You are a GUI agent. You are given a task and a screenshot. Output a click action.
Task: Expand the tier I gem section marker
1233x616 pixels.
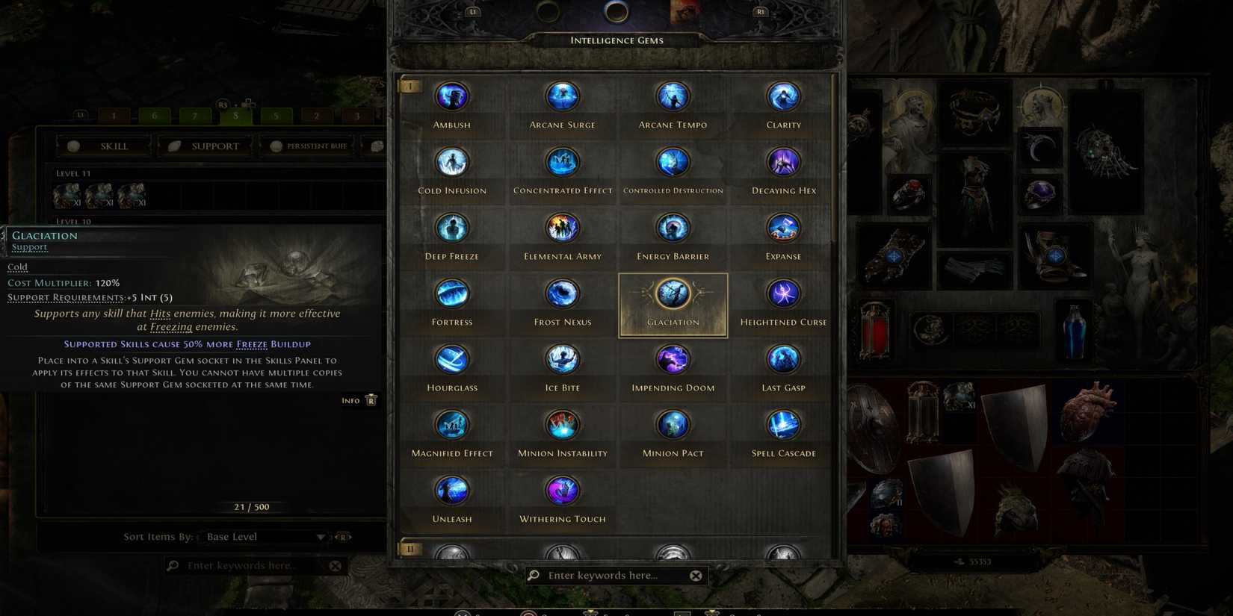tap(410, 86)
